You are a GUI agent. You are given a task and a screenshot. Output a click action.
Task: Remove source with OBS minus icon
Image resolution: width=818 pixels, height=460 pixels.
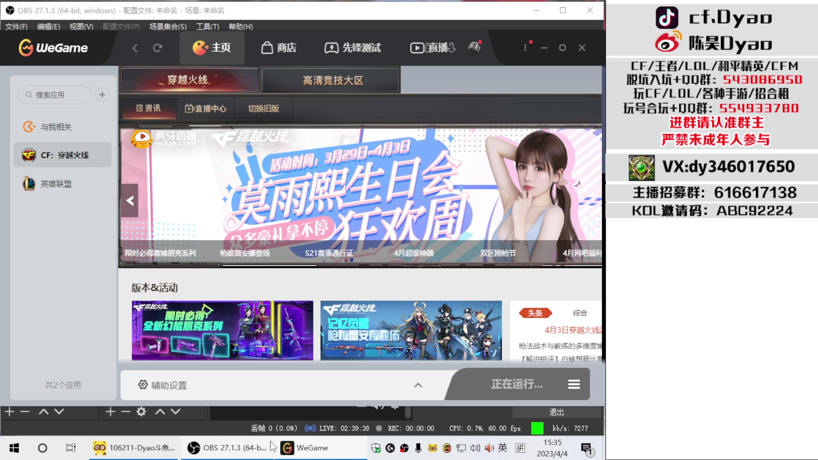[x=126, y=411]
